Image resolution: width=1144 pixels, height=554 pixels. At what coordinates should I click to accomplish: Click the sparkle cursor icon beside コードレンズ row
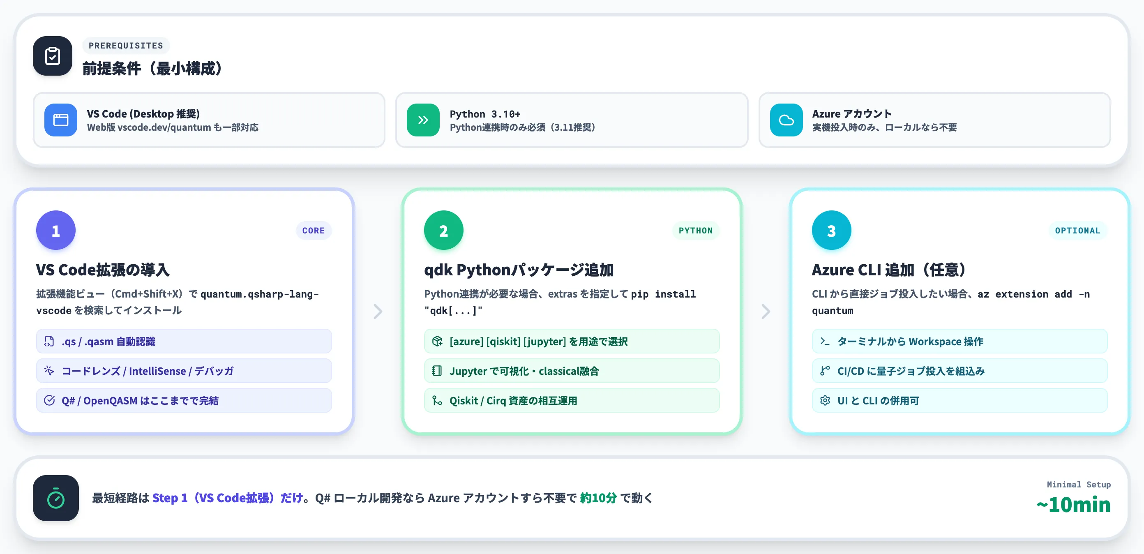tap(49, 371)
